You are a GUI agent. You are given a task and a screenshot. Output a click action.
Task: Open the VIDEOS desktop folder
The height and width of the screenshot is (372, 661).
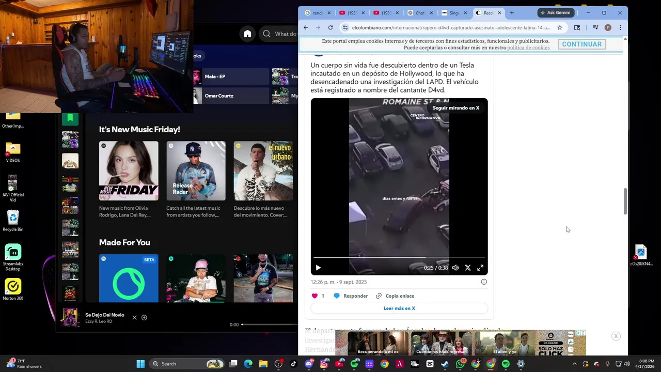[x=13, y=153]
